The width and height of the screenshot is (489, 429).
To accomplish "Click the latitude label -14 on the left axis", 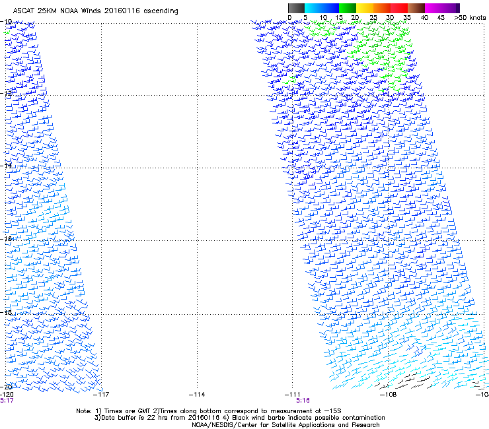I will click(6, 166).
